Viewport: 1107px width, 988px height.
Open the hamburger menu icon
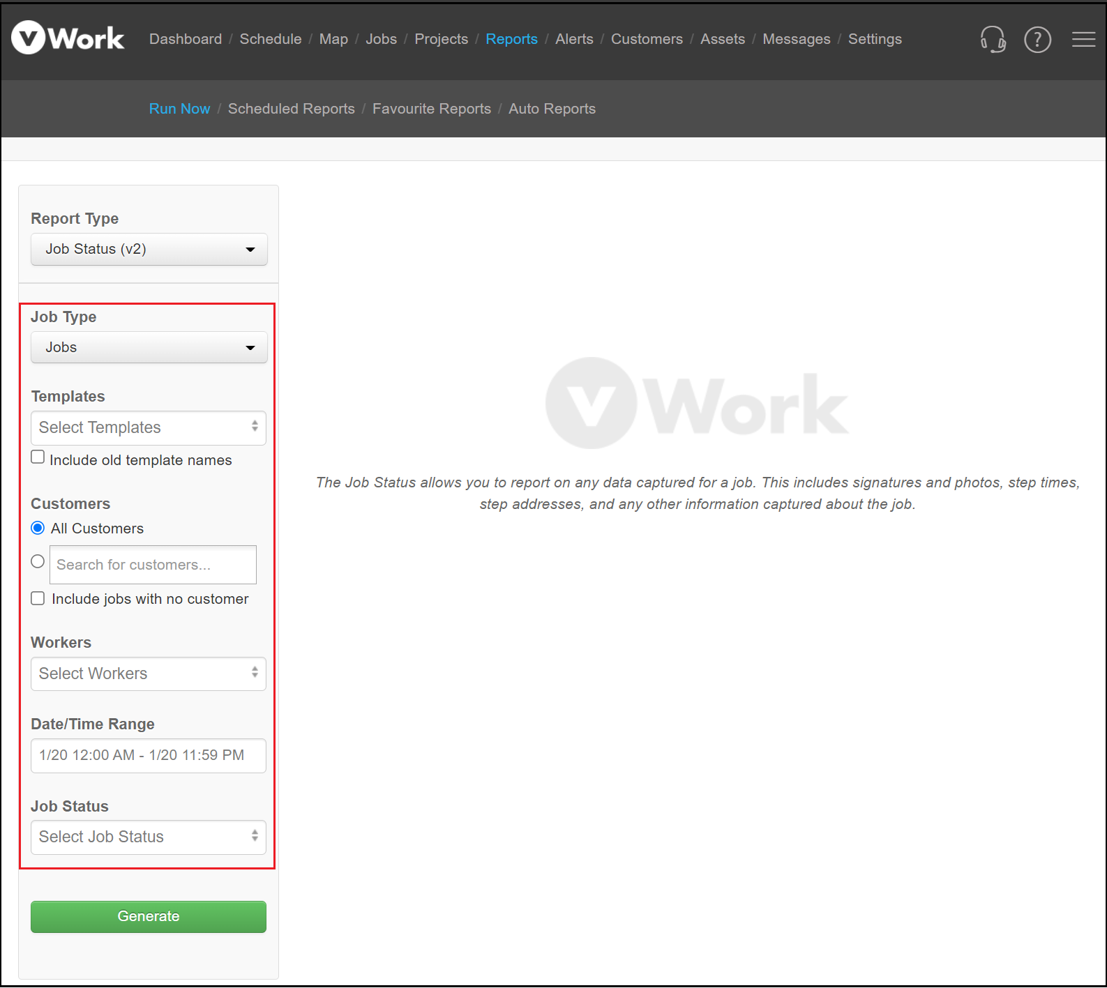1083,40
